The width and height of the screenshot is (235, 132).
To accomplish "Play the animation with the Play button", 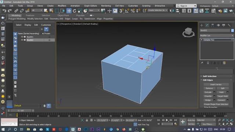I will tap(167, 120).
